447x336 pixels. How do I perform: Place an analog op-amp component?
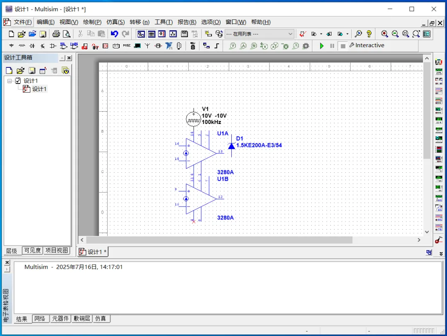click(53, 45)
